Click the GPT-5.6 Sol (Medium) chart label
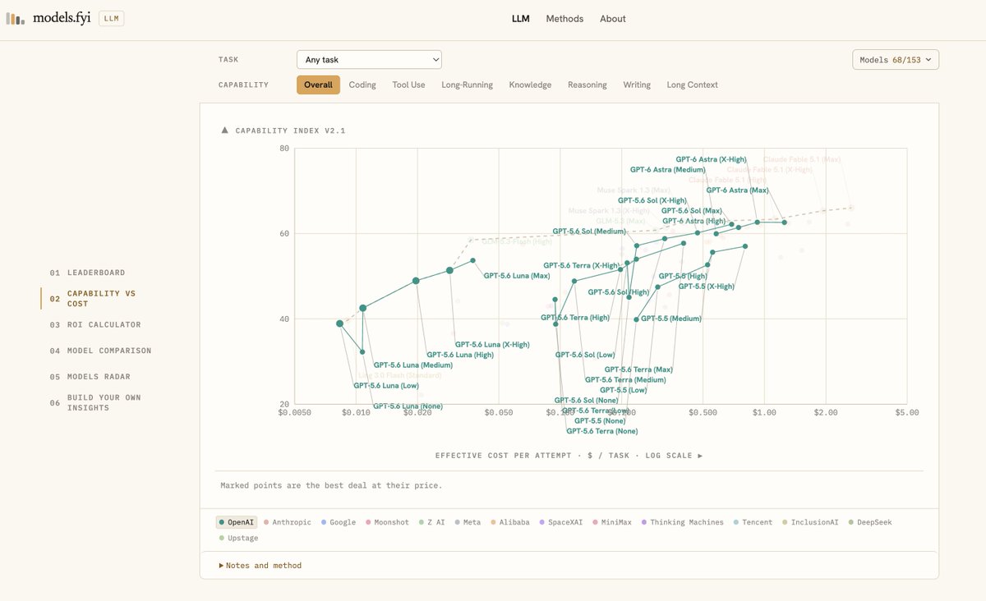This screenshot has height=601, width=986. point(589,232)
